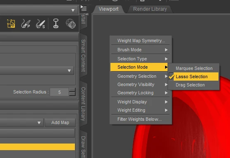Select the sphere region navigator tool icon
Screen dimensions: 230x158
pos(71,24)
